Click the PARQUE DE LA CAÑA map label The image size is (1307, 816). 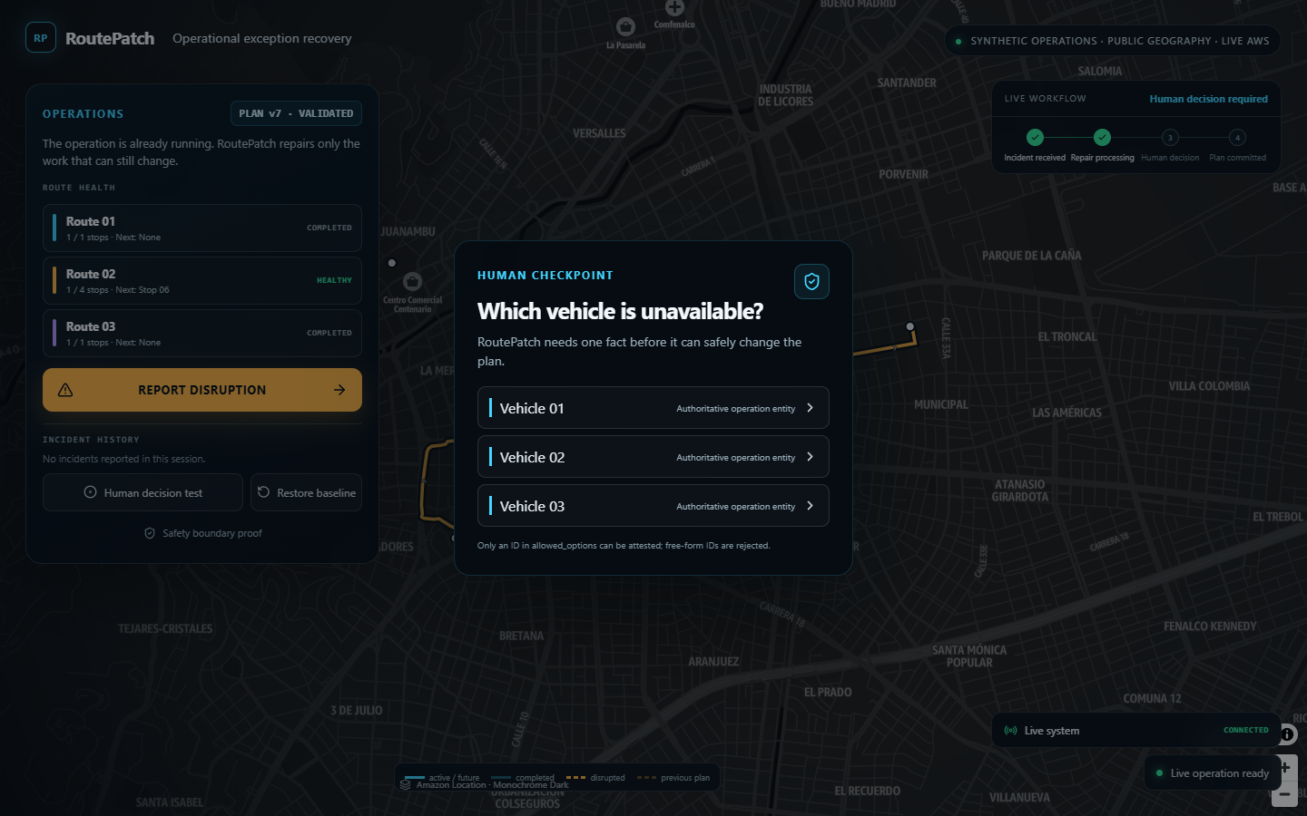(x=1031, y=256)
